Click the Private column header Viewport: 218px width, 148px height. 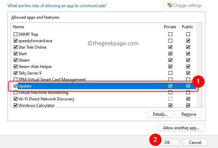170,27
